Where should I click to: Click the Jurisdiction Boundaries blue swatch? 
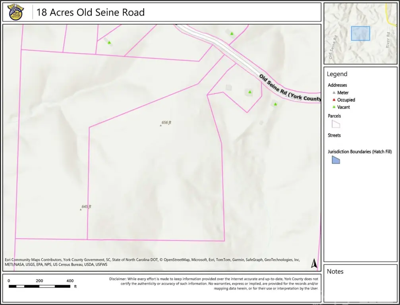[x=336, y=160]
